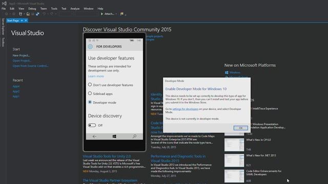Click "Open from Source Control..." link
The width and height of the screenshot is (328, 184).
[31, 66]
